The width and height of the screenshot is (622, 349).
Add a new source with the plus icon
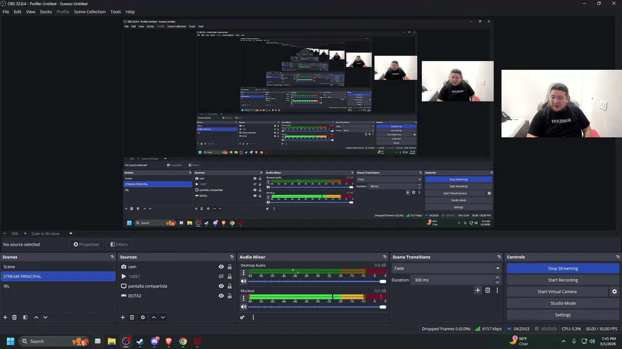tap(122, 317)
